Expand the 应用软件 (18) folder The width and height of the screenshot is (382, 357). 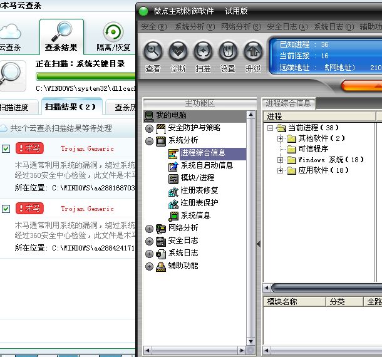(280, 170)
